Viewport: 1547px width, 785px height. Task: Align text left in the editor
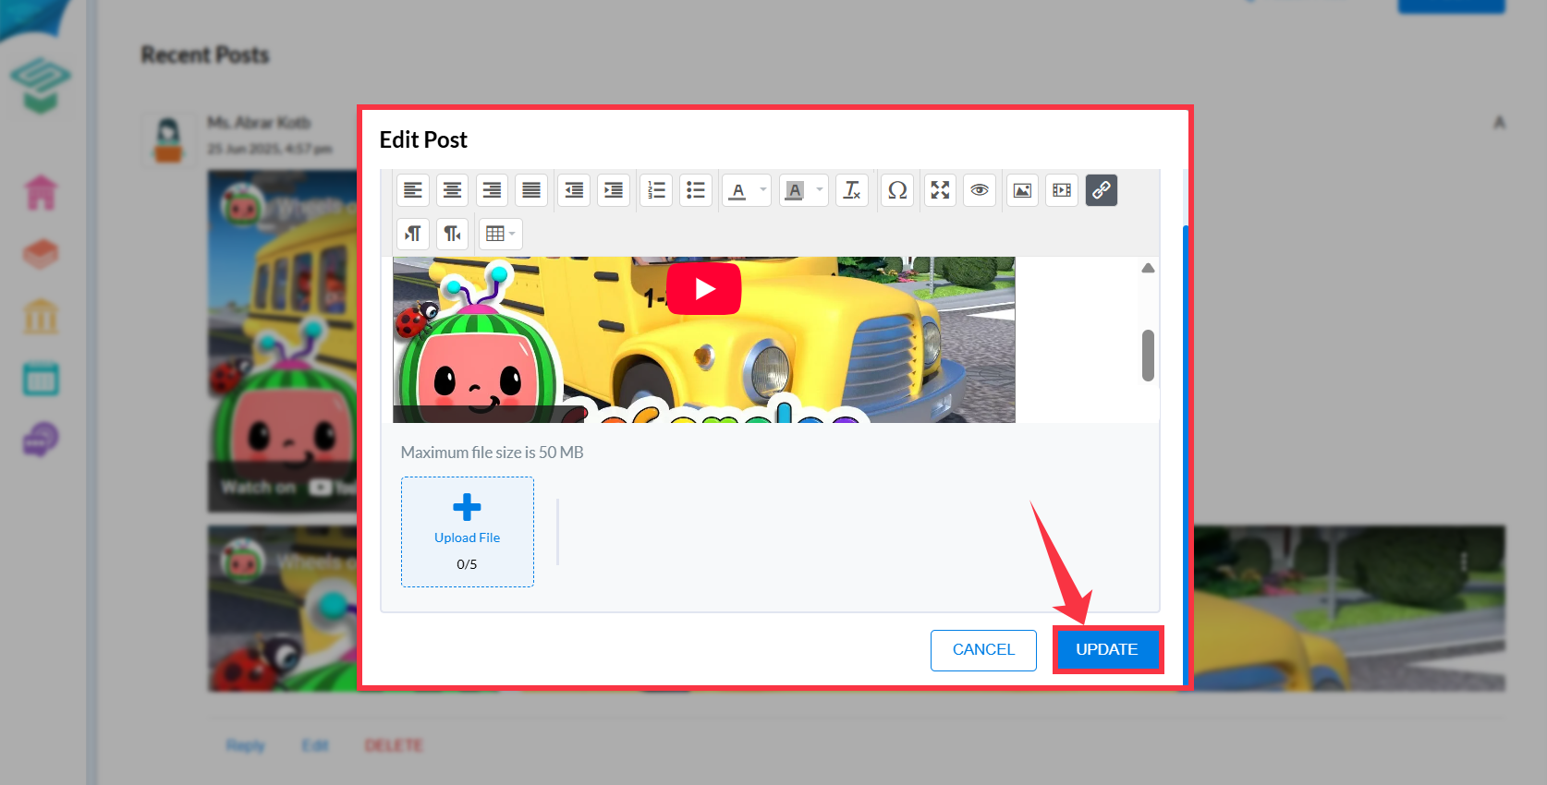pos(413,190)
